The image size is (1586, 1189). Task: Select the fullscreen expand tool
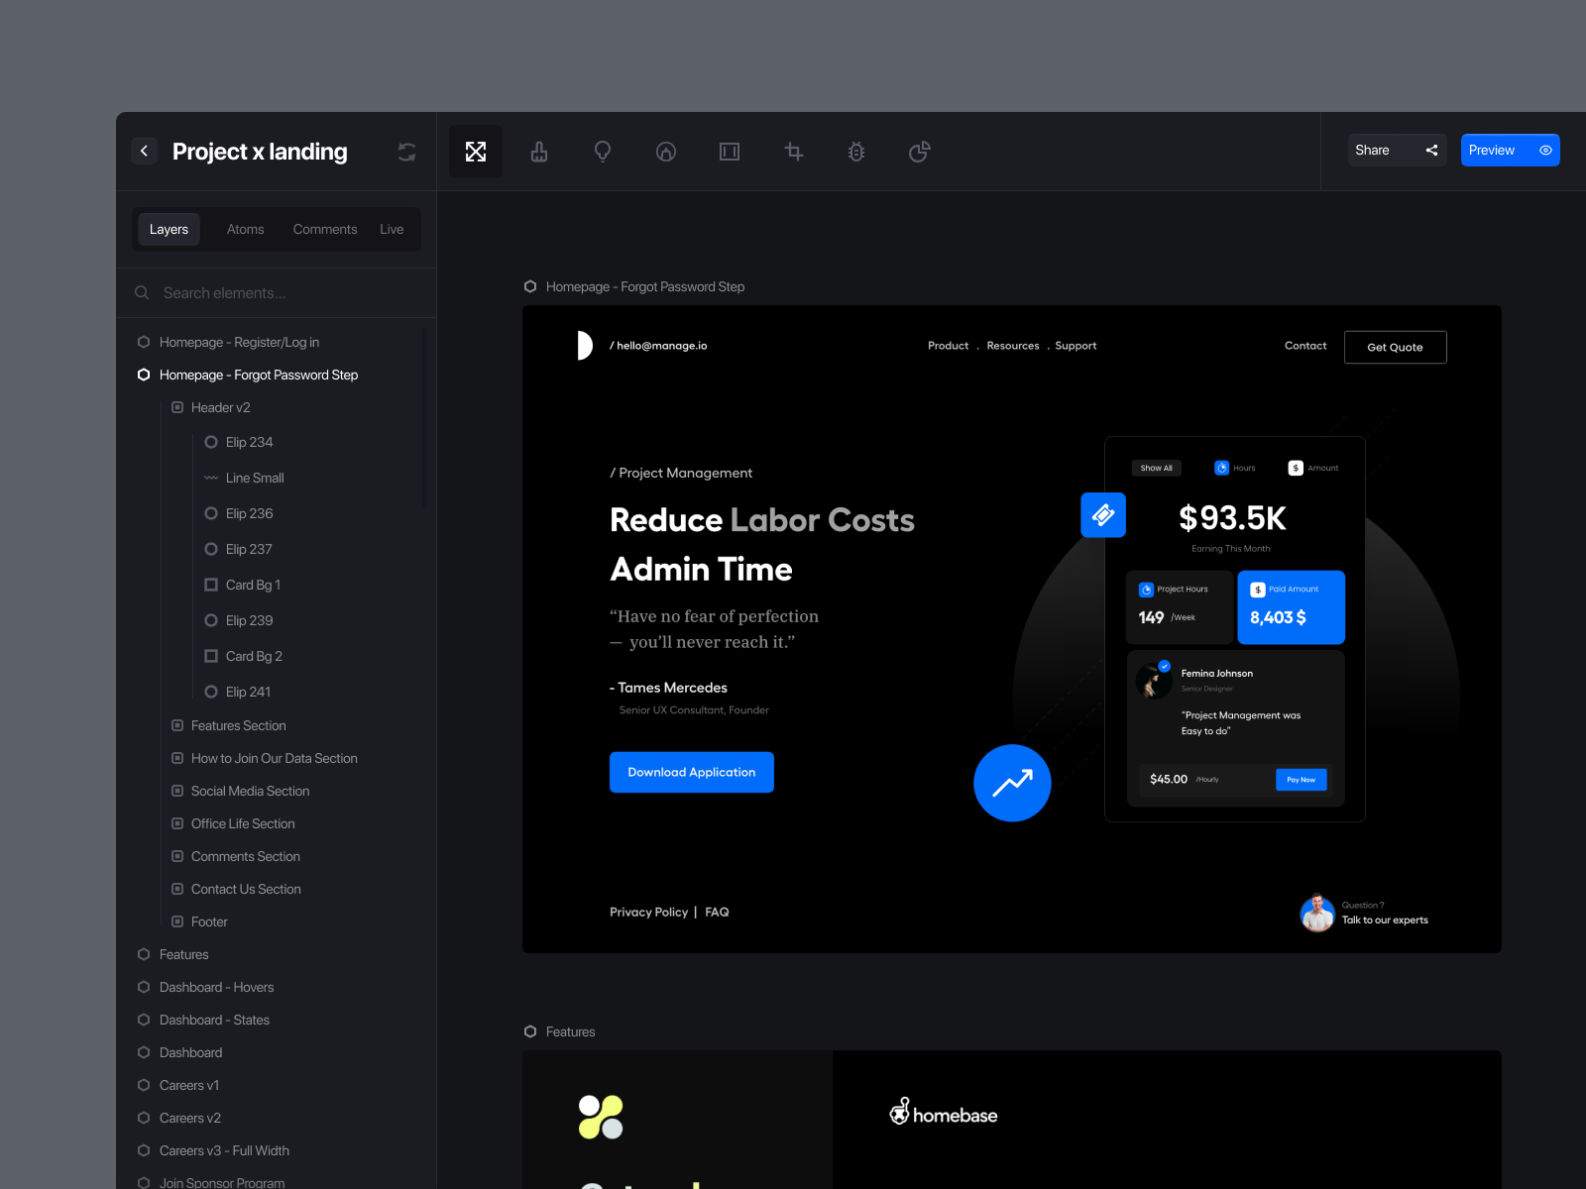pos(476,152)
